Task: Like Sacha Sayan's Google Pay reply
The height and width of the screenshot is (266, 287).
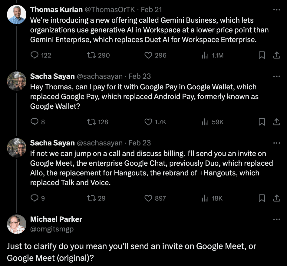Action: click(148, 122)
